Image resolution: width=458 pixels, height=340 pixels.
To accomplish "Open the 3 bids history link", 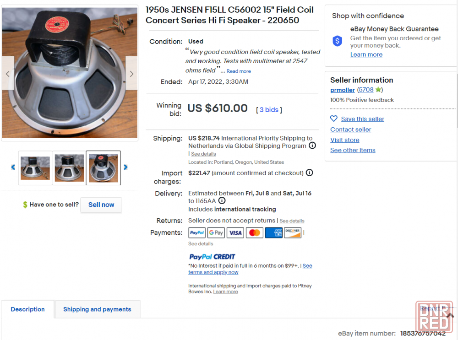I will (x=269, y=110).
